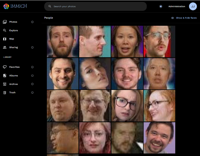This screenshot has width=200, height=156.
Task: Open the JJ user avatar menu
Action: coord(193,6)
